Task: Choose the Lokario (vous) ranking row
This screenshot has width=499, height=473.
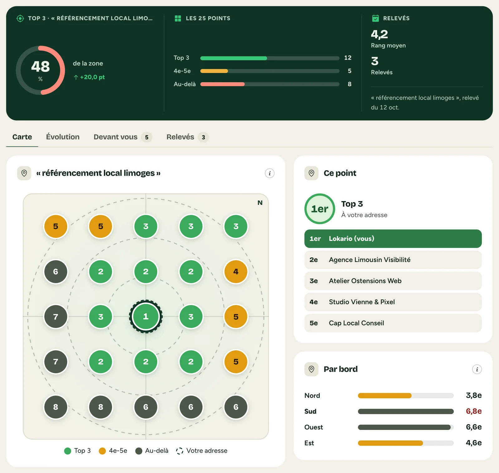Action: point(393,239)
